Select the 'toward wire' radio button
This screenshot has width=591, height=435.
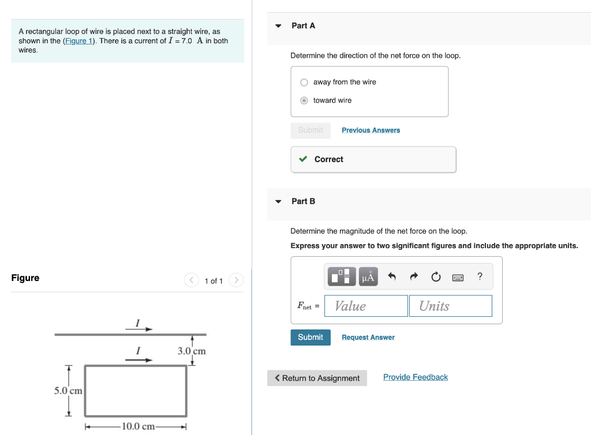[304, 100]
